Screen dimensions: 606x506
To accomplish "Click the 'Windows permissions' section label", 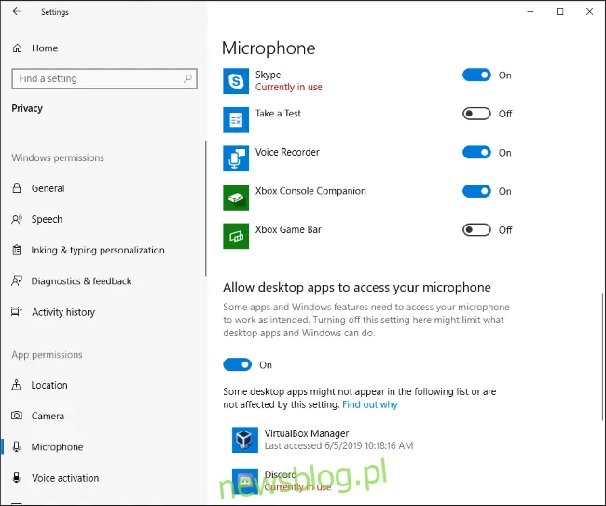I will (58, 157).
